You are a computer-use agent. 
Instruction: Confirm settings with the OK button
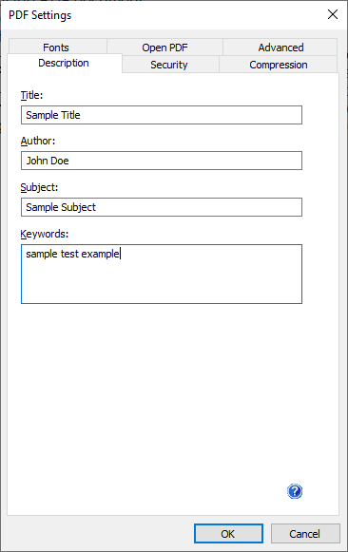(228, 534)
